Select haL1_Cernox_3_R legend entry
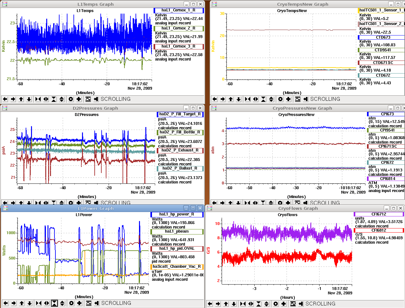 (x=179, y=47)
